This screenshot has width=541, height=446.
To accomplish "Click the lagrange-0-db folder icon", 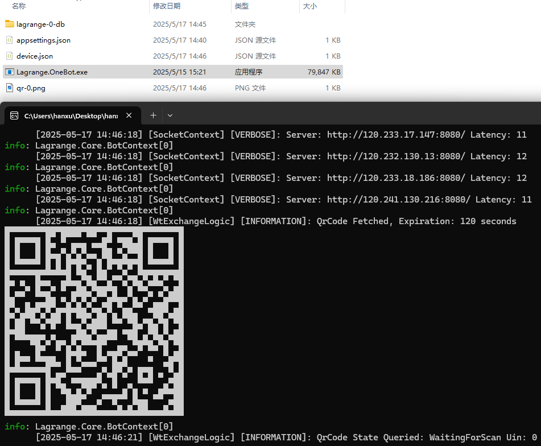I will pyautogui.click(x=9, y=24).
